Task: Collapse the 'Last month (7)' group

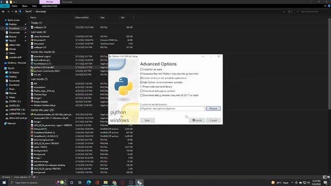Action: (30, 79)
